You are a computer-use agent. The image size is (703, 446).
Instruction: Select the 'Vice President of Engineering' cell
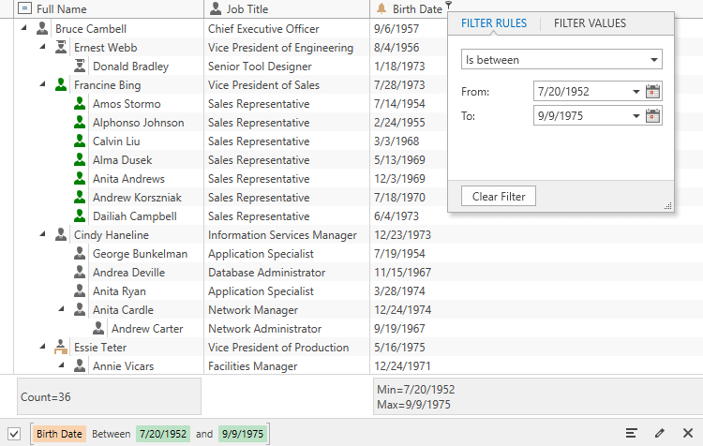(x=287, y=47)
